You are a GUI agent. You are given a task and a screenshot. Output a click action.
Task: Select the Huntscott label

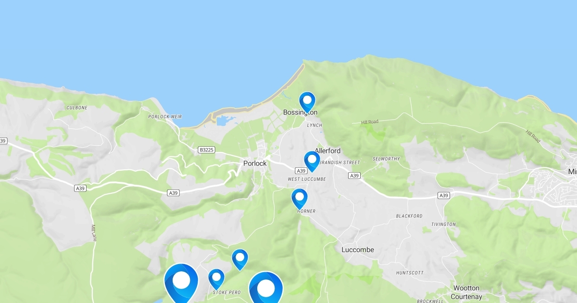click(x=410, y=273)
